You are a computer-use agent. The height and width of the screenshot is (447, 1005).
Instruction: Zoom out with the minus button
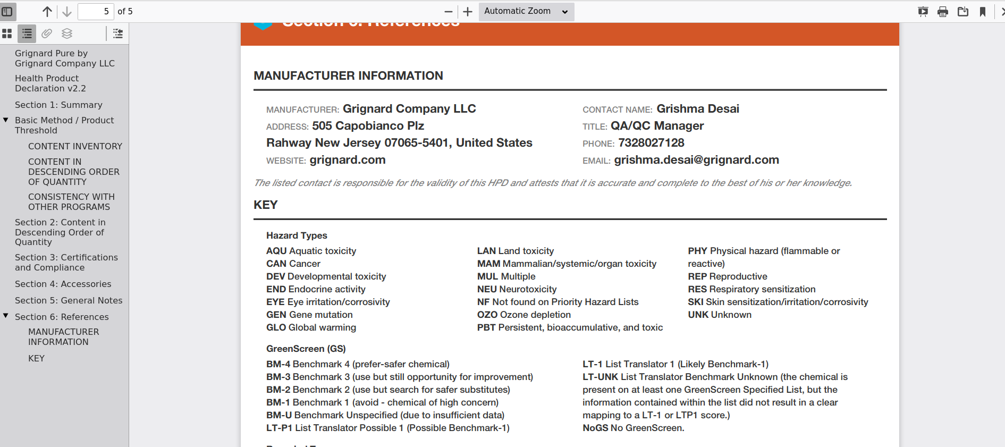[449, 11]
